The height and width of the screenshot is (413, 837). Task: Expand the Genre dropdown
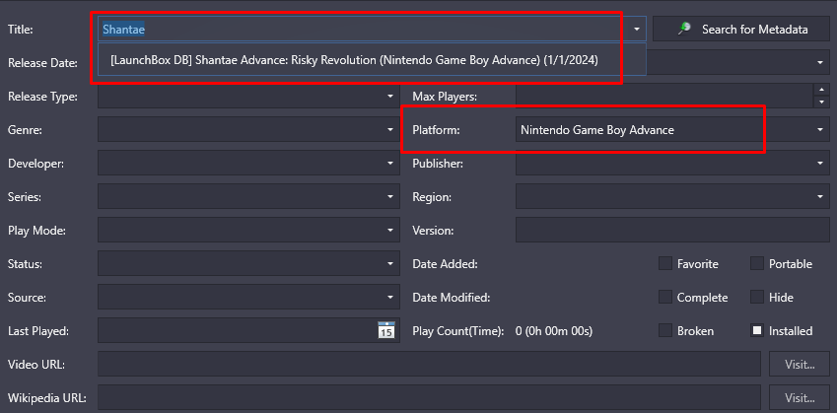(x=248, y=130)
